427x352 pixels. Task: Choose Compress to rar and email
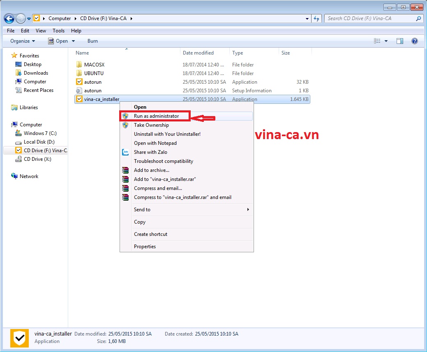coord(182,197)
